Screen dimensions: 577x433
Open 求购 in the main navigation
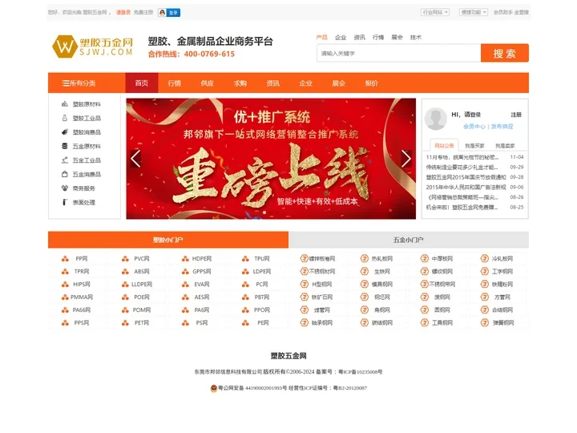240,83
